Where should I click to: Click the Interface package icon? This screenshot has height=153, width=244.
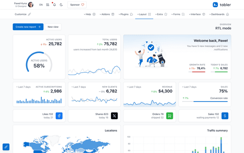click(204, 14)
